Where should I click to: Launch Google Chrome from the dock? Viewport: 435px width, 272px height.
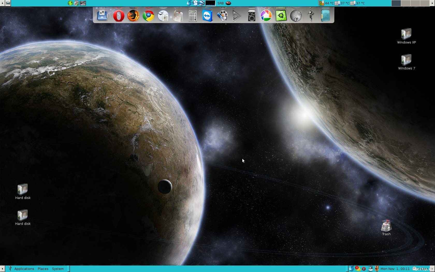[148, 16]
